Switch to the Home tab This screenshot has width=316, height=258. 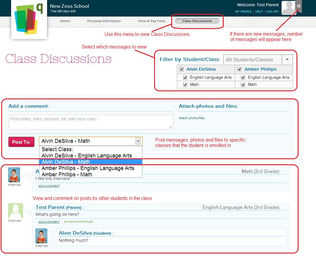pyautogui.click(x=65, y=21)
